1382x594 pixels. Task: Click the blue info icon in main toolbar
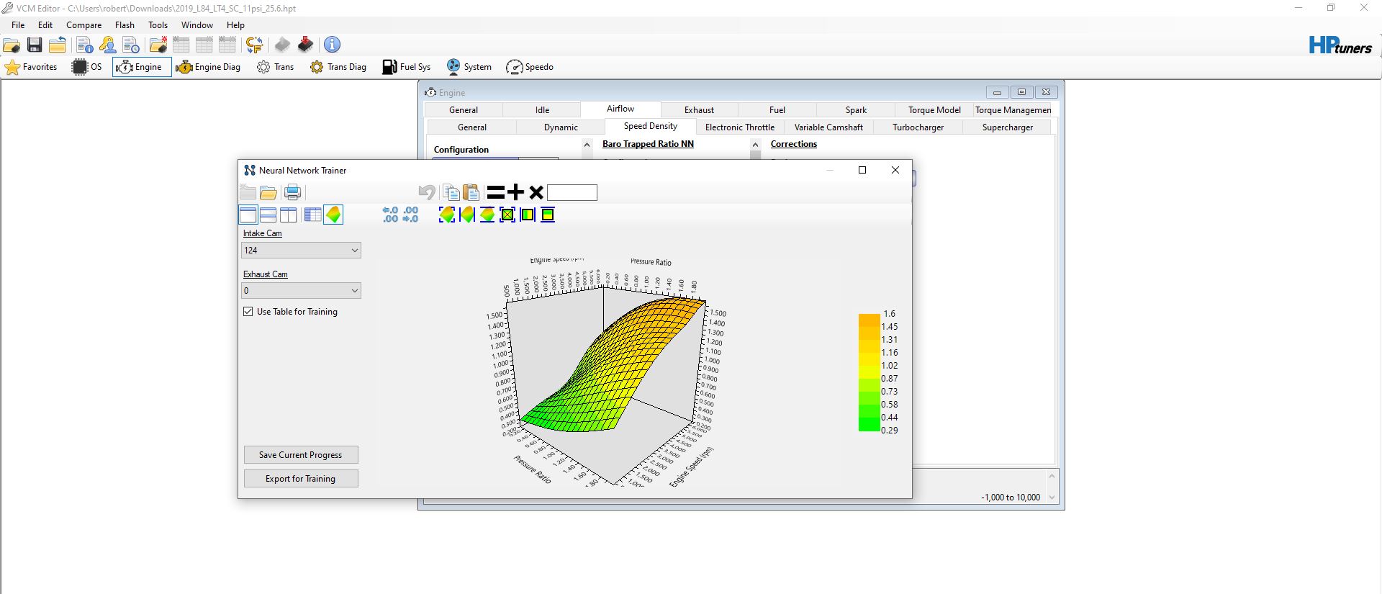tap(332, 45)
